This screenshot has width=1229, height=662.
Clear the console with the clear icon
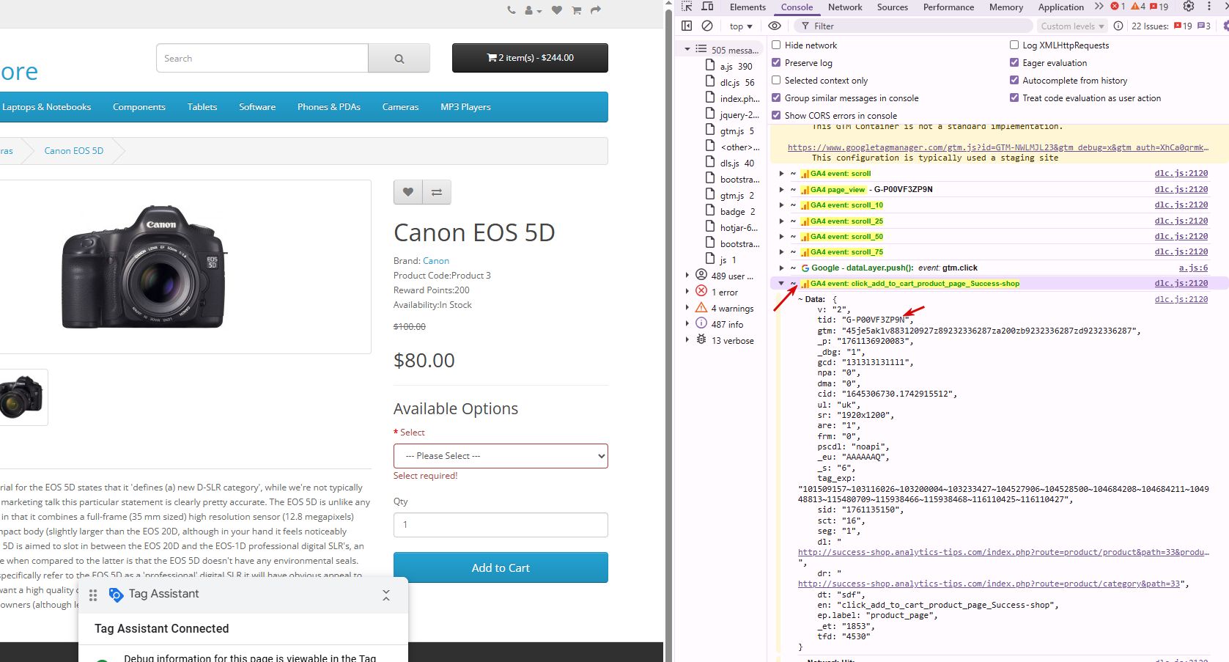pyautogui.click(x=707, y=26)
